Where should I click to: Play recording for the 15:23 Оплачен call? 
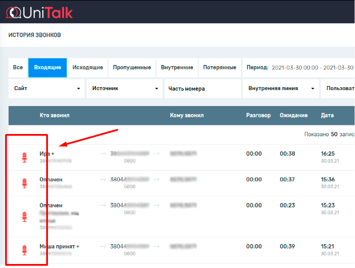tap(25, 216)
